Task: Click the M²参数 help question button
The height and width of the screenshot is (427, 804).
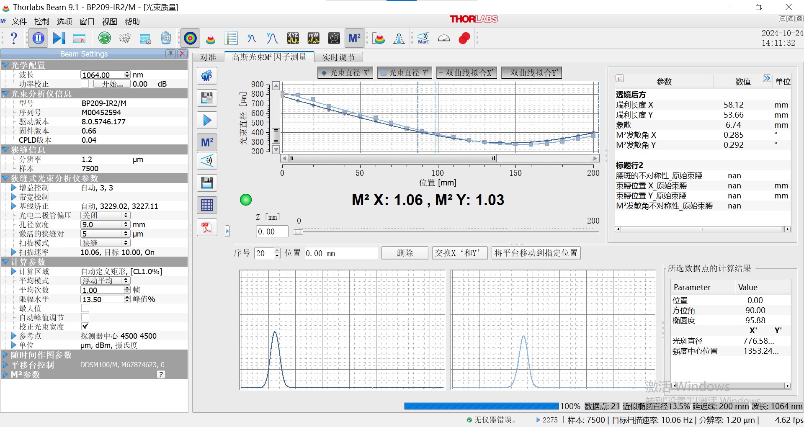Action: pyautogui.click(x=161, y=374)
